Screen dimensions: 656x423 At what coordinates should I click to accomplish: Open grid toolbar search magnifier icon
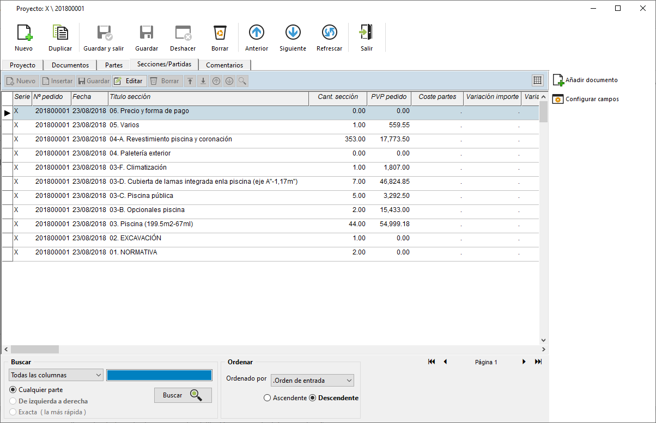point(242,81)
